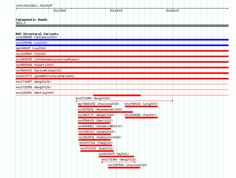Click the red bar under nsv3054691
The width and height of the screenshot is (236, 178).
(141, 118)
